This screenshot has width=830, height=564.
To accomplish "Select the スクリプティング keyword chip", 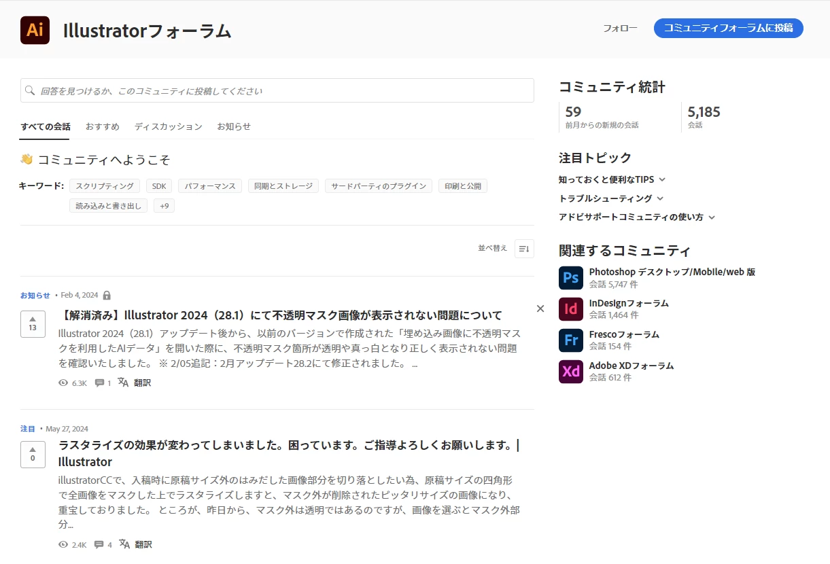I will click(105, 186).
